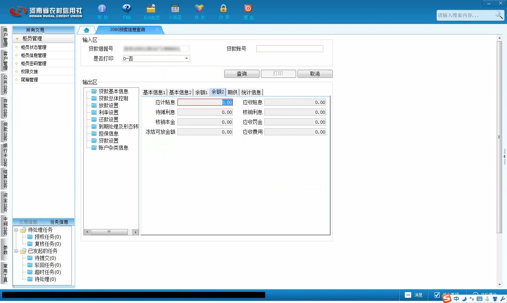Focus the search content box
507x303 pixels.
click(465, 15)
